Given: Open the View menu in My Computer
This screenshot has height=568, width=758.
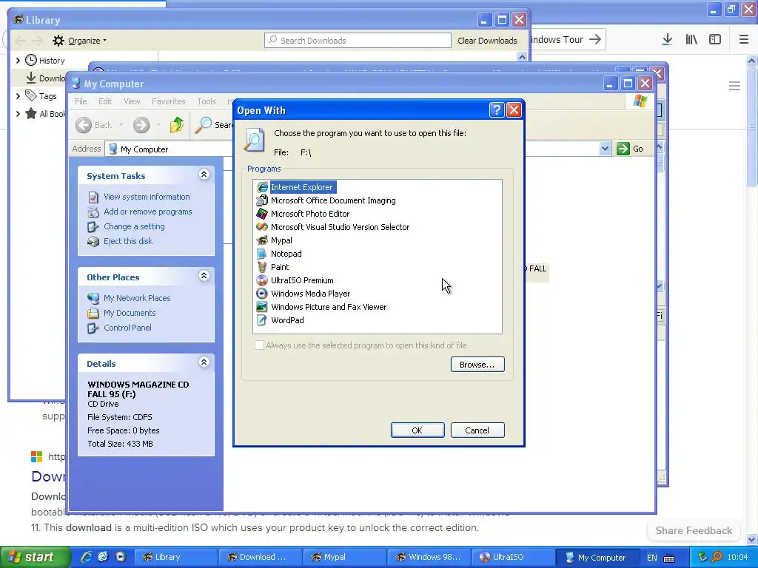Looking at the screenshot, I should click(132, 101).
